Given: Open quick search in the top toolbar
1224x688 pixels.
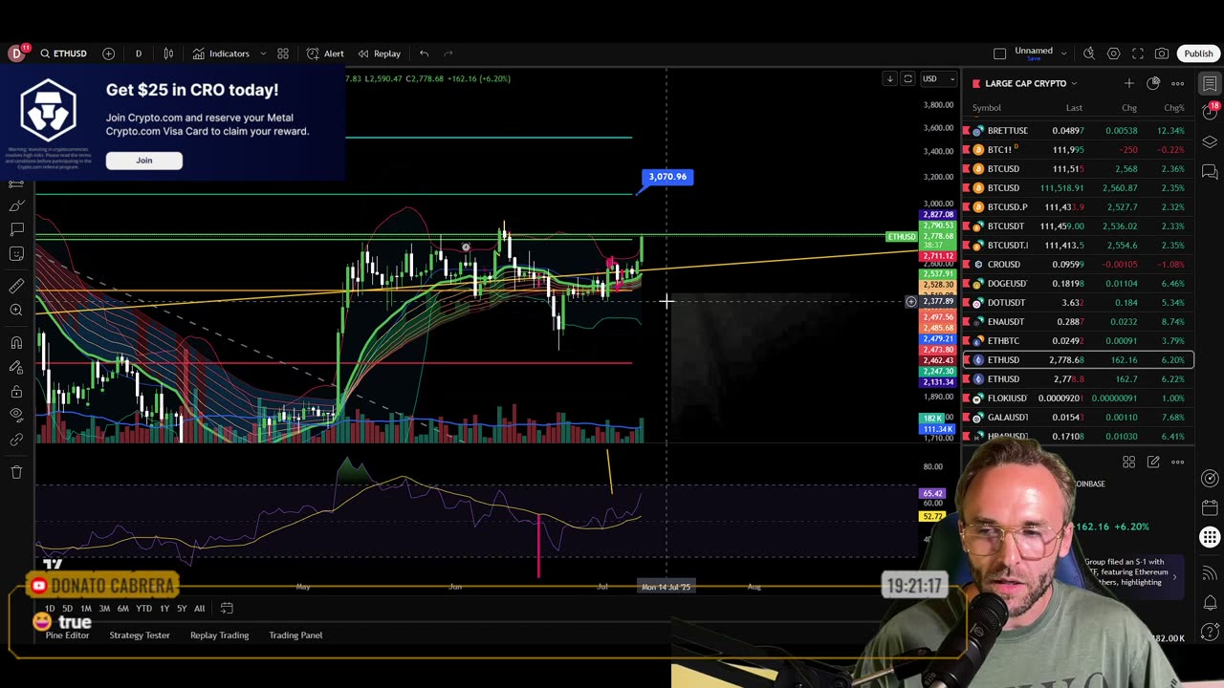Looking at the screenshot, I should click(1089, 54).
